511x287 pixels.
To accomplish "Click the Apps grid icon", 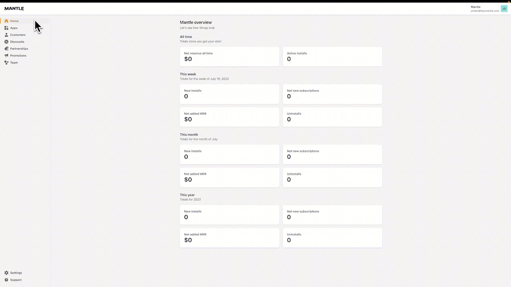I will (6, 28).
